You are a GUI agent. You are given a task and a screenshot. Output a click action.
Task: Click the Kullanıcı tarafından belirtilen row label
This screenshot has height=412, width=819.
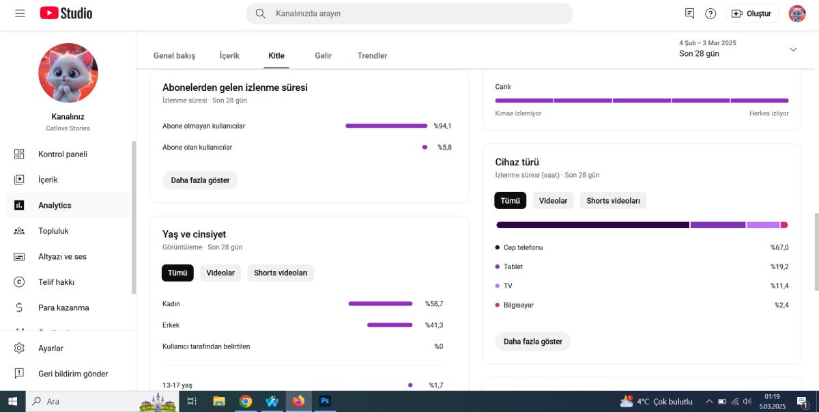point(206,346)
